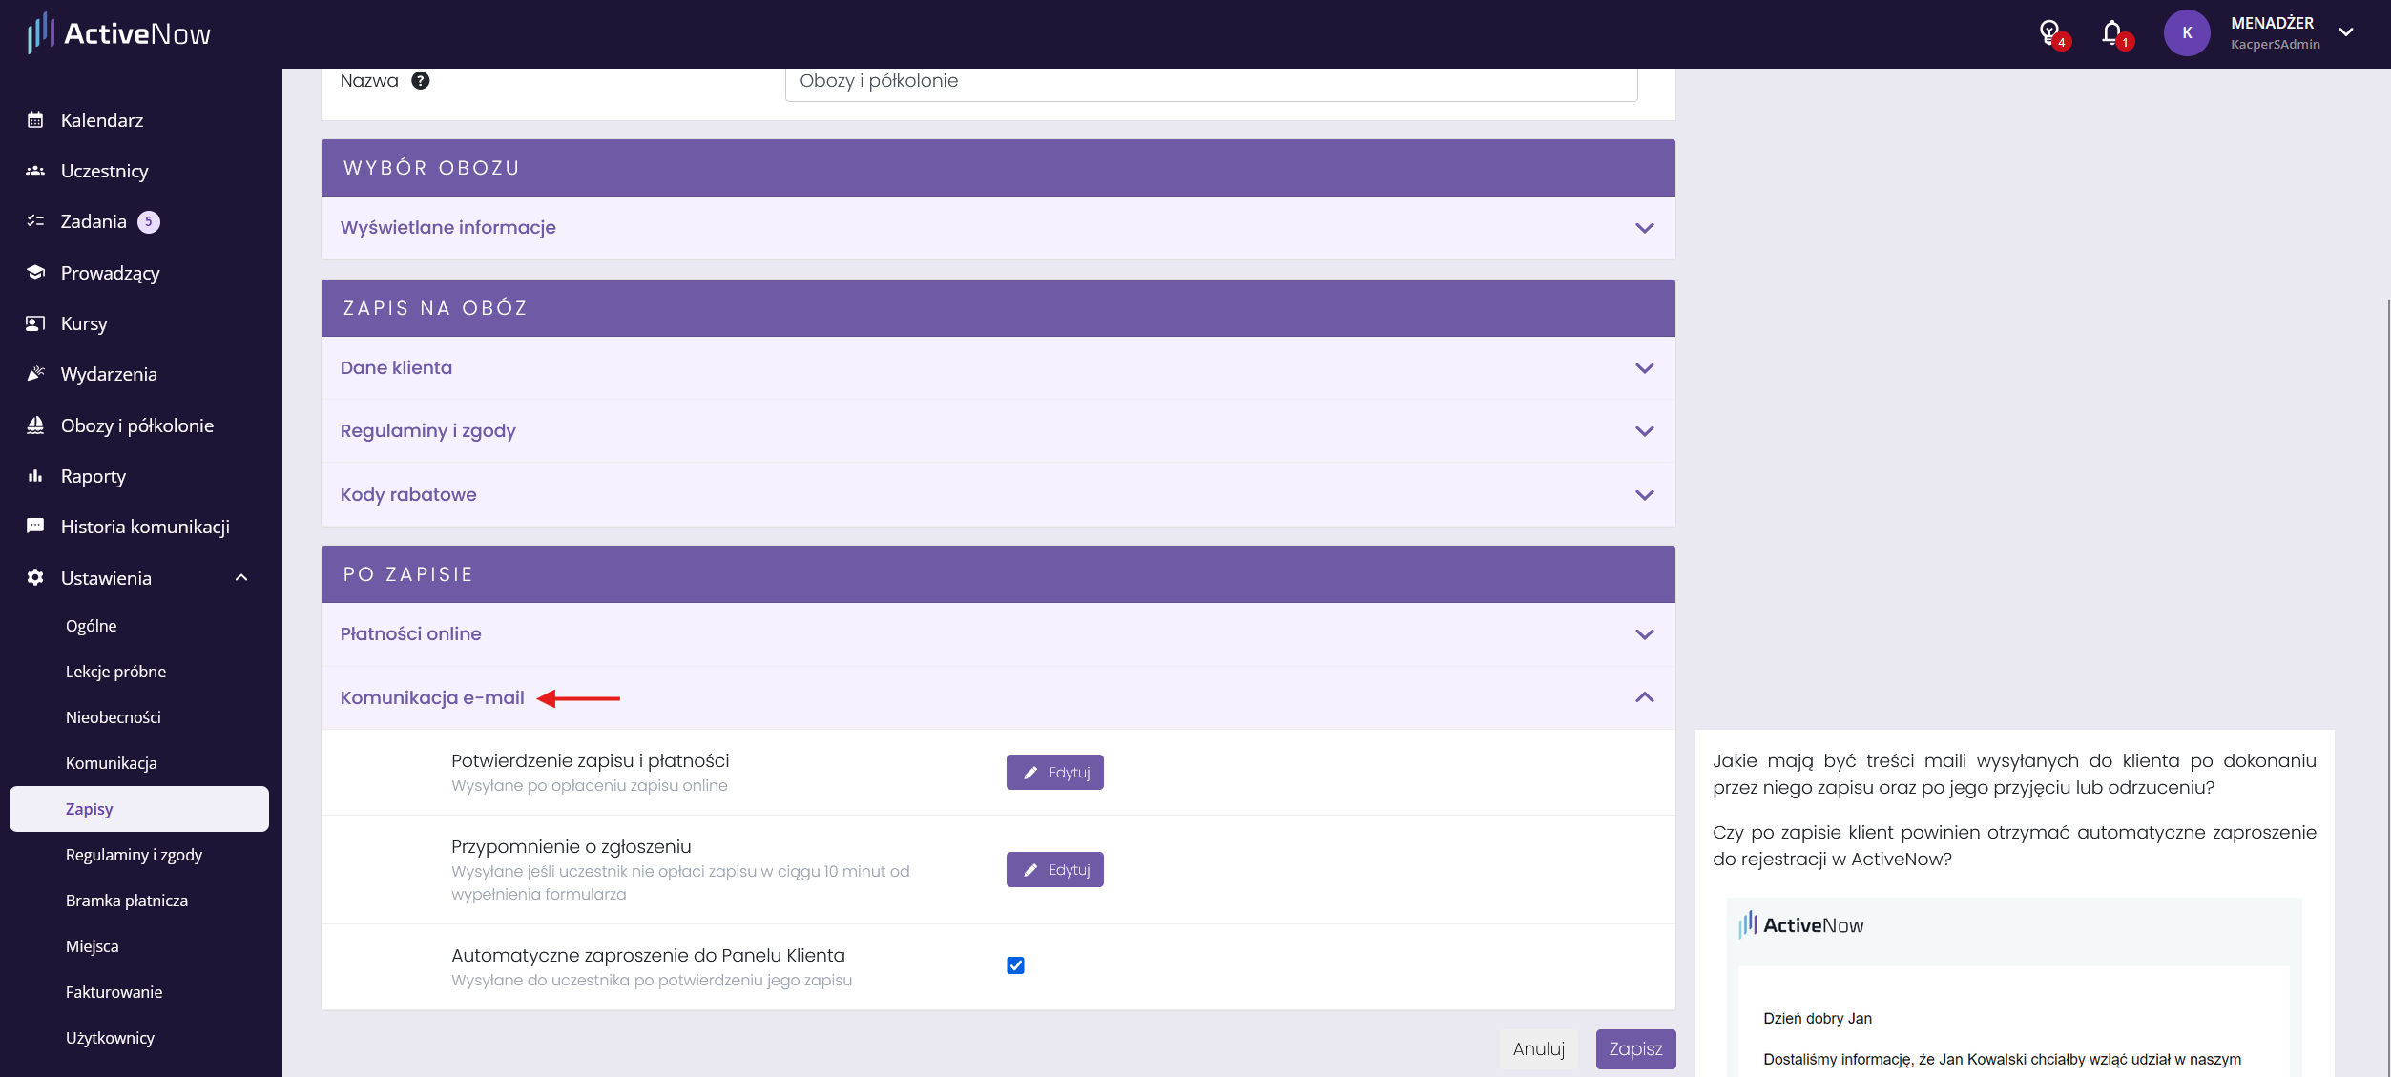Click the Uczestnicy people icon in sidebar
Image resolution: width=2391 pixels, height=1077 pixels.
tap(35, 171)
